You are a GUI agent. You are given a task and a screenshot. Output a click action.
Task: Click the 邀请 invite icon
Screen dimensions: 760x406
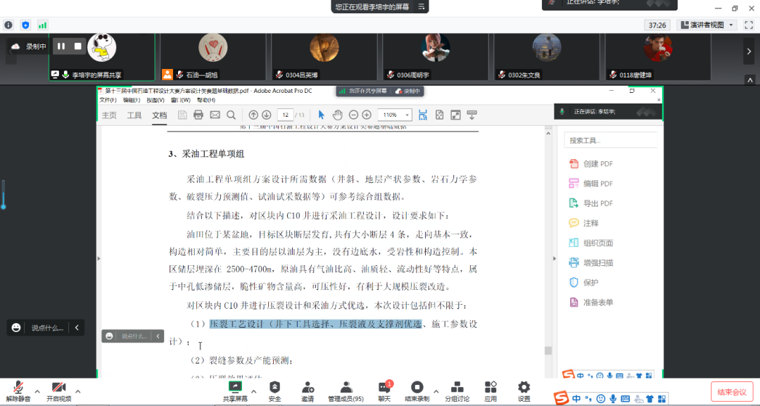pyautogui.click(x=308, y=391)
